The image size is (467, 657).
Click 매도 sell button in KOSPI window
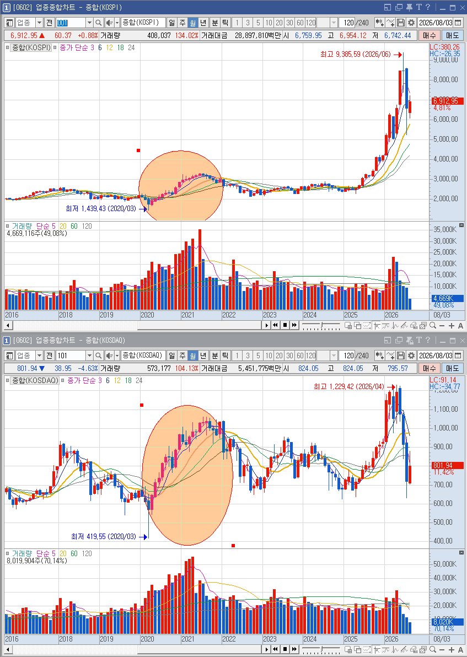tap(452, 36)
